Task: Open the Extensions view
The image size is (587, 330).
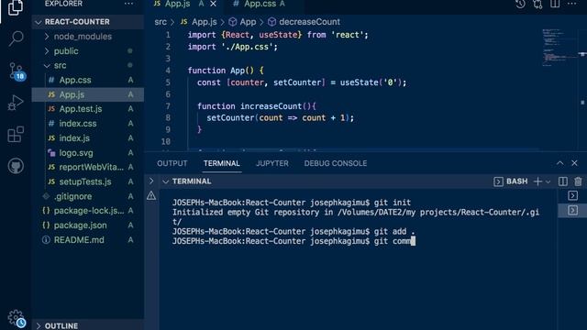Action: point(16,135)
